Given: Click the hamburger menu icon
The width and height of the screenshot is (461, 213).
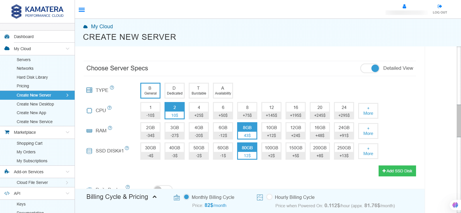Looking at the screenshot, I should 82,10.
